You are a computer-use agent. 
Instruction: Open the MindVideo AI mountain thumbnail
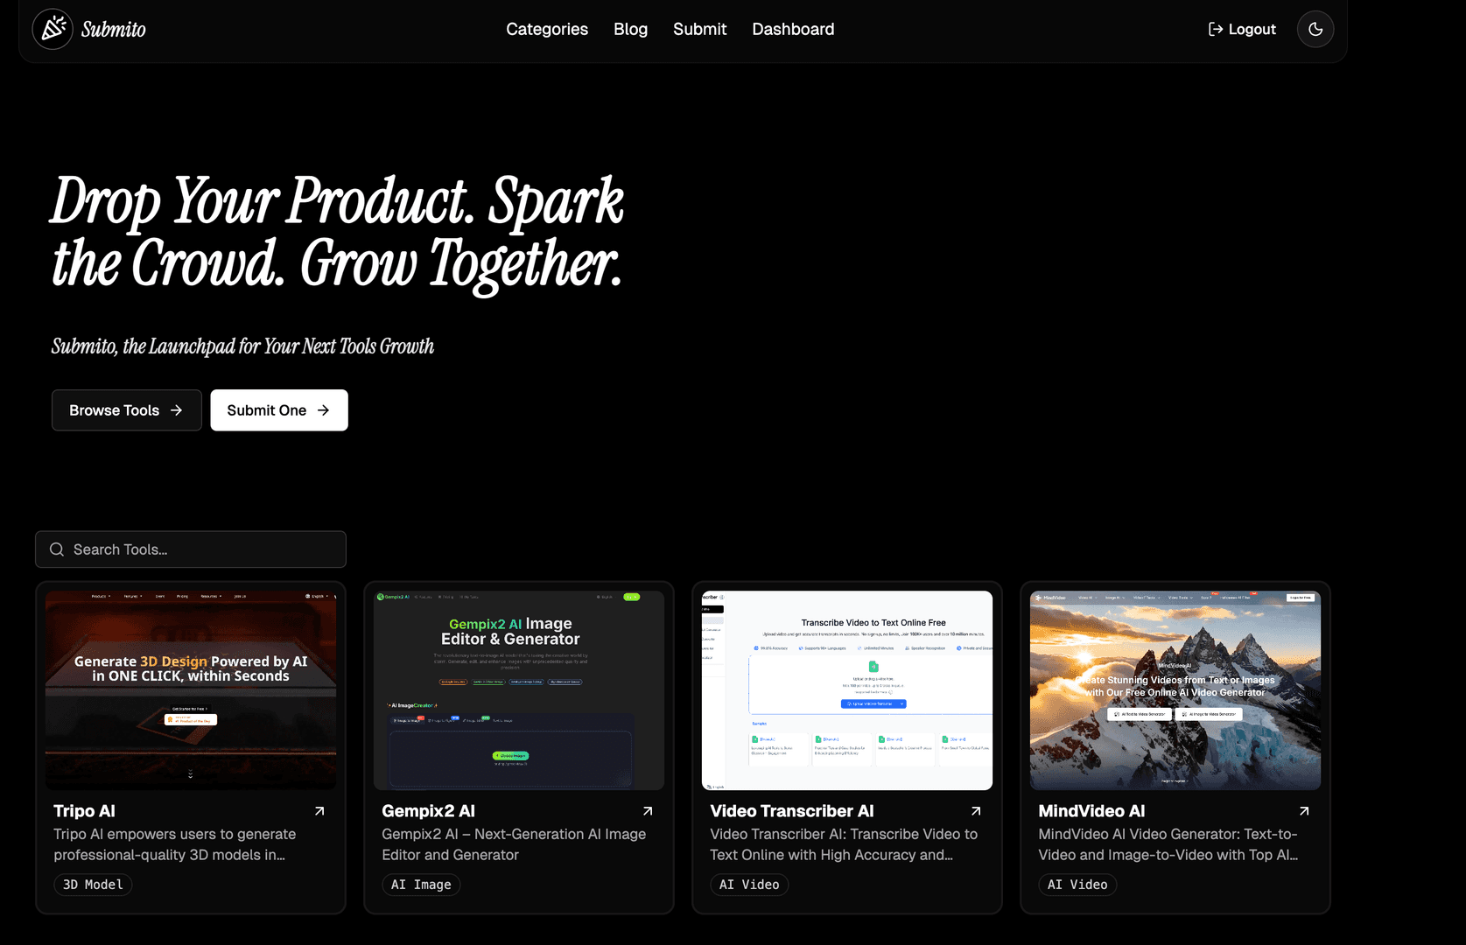pyautogui.click(x=1175, y=690)
